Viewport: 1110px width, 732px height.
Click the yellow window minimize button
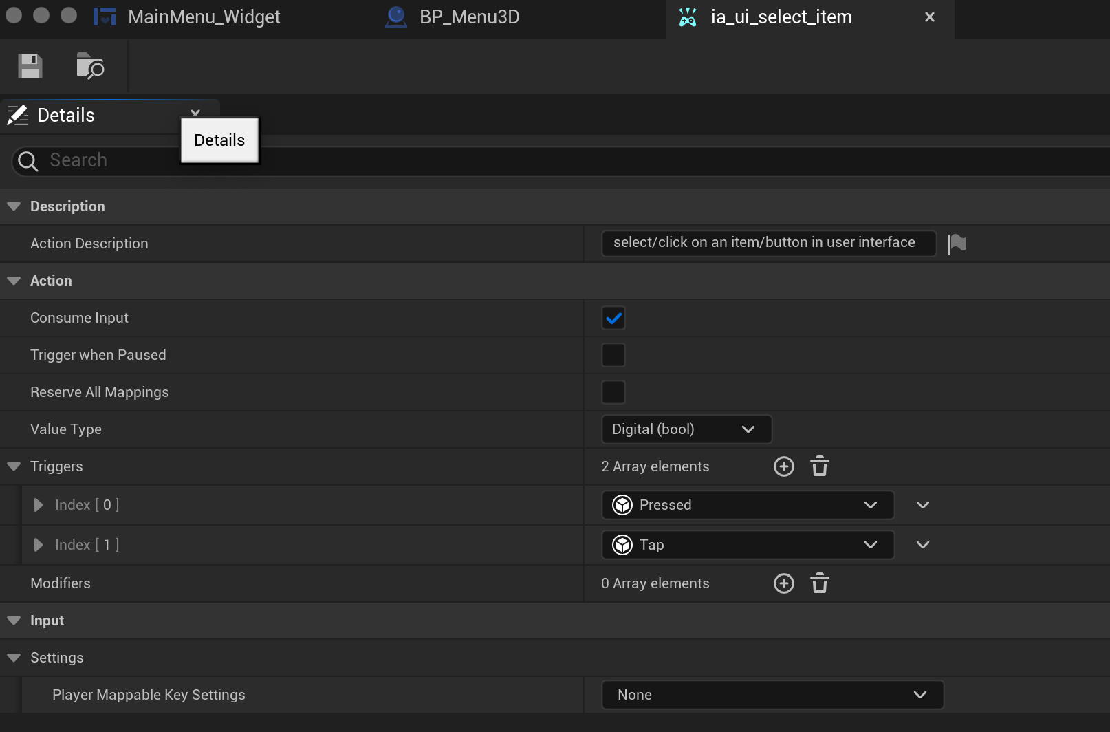point(41,15)
